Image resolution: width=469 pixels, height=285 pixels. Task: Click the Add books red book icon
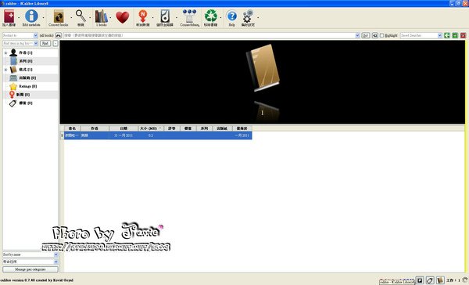(9, 16)
